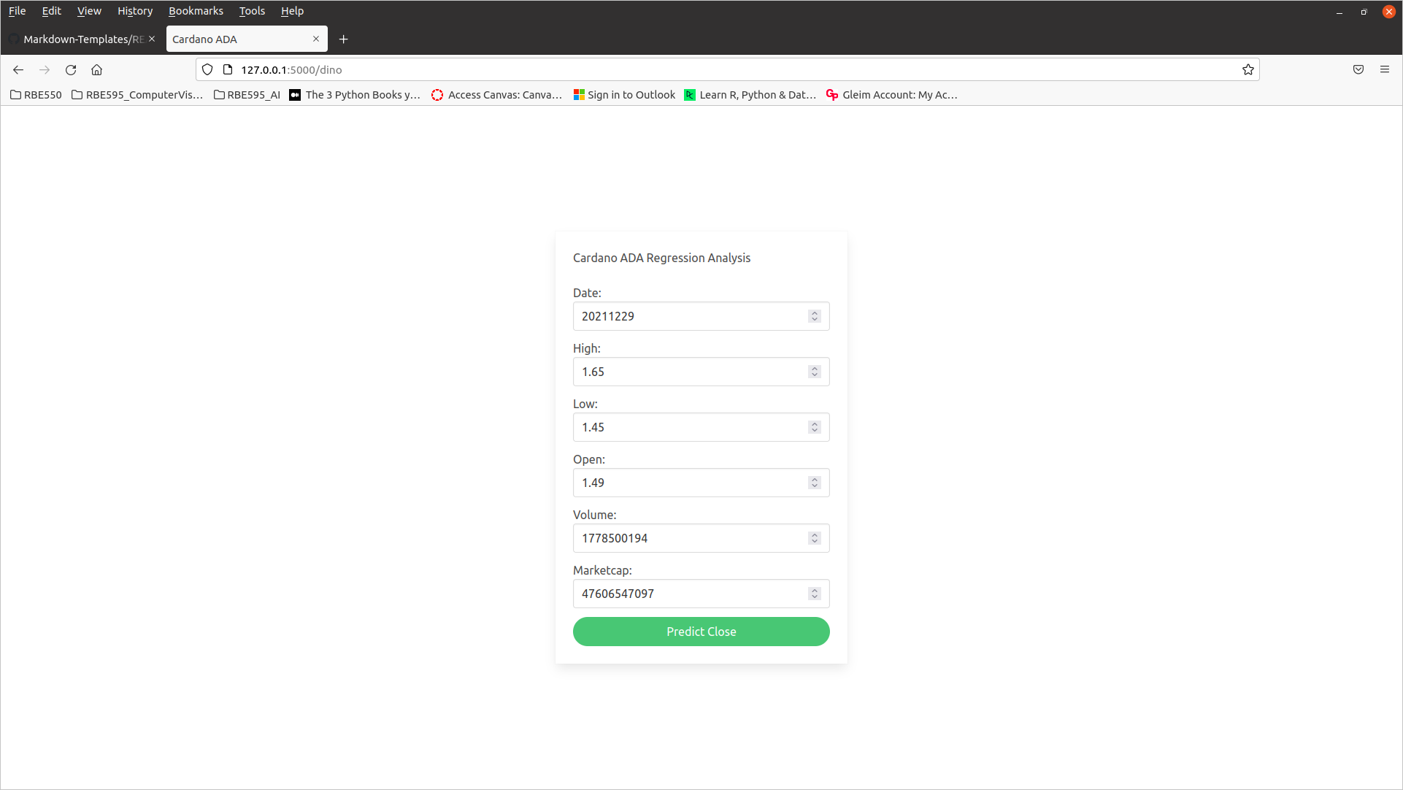The height and width of the screenshot is (790, 1403).
Task: Click the High field spinner arrows
Action: (815, 372)
